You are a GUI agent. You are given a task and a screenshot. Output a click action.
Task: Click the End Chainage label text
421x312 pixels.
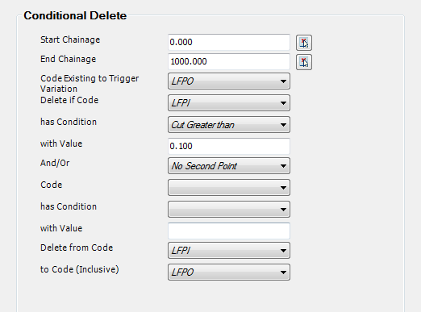coord(68,59)
